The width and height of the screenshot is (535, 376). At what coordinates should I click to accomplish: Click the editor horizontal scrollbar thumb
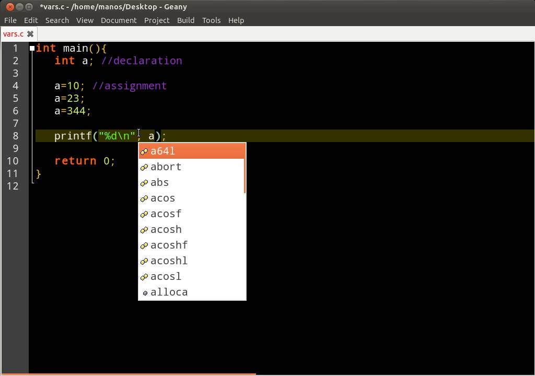[x=129, y=374]
